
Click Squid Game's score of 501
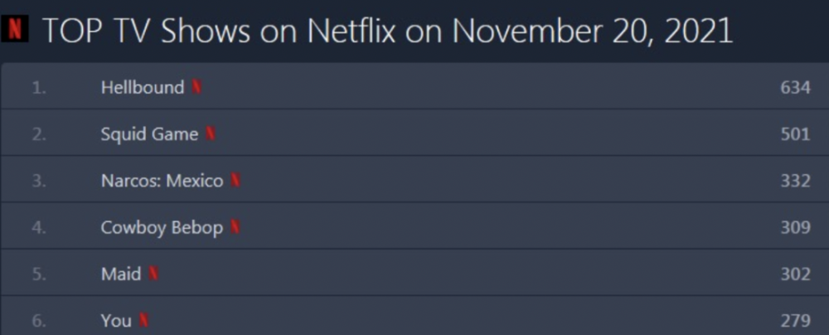click(794, 134)
